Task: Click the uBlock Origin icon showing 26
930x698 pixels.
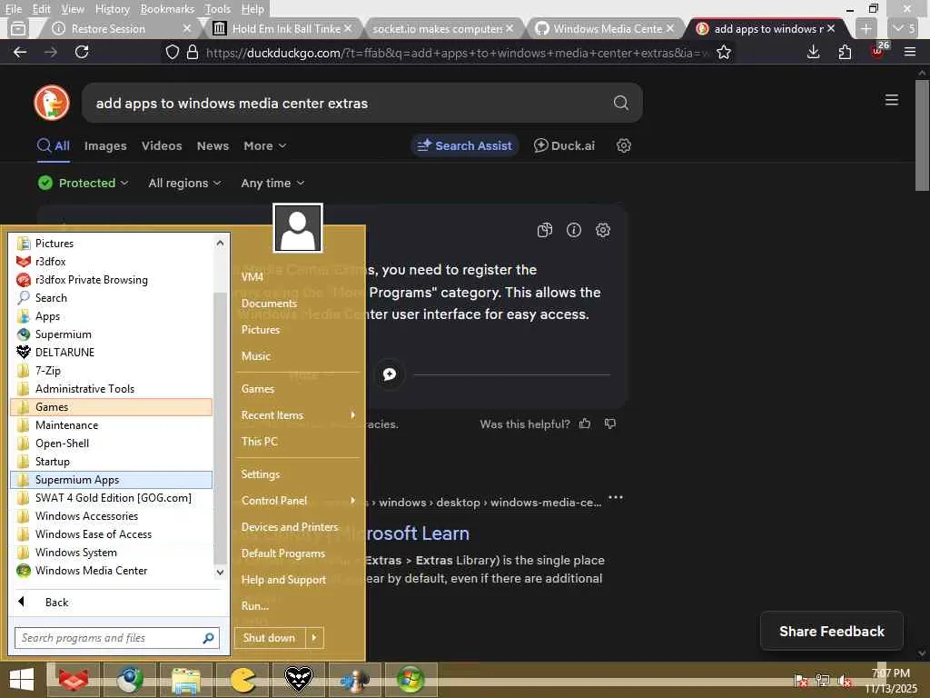Action: [878, 51]
